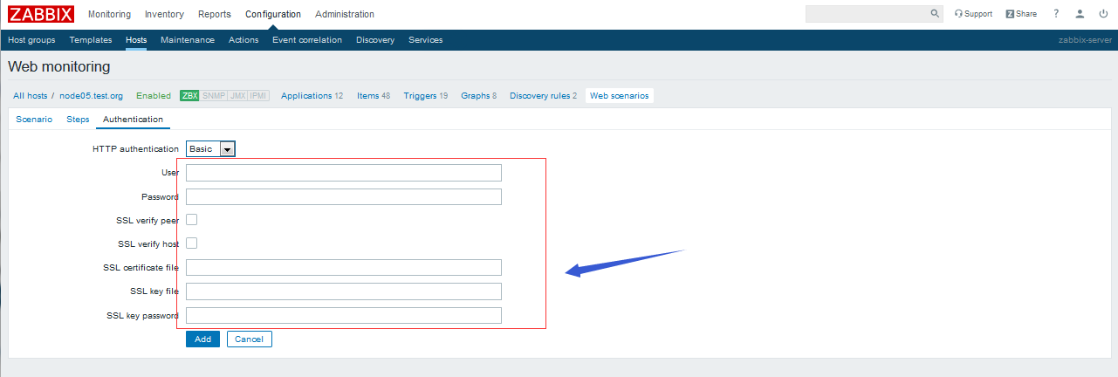
Task: Click the User input field
Action: pyautogui.click(x=343, y=173)
